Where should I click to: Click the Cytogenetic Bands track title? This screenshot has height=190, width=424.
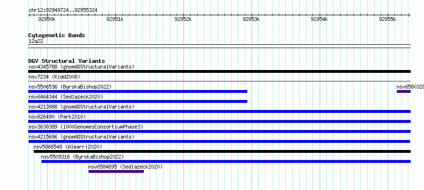pos(57,35)
